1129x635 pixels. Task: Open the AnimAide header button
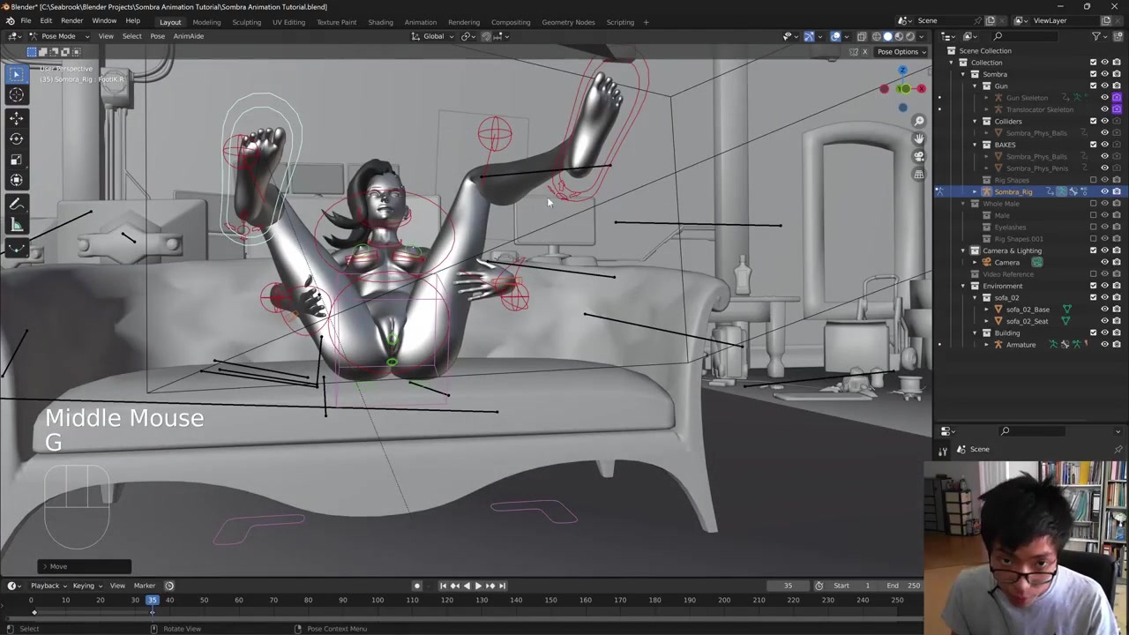pyautogui.click(x=188, y=36)
